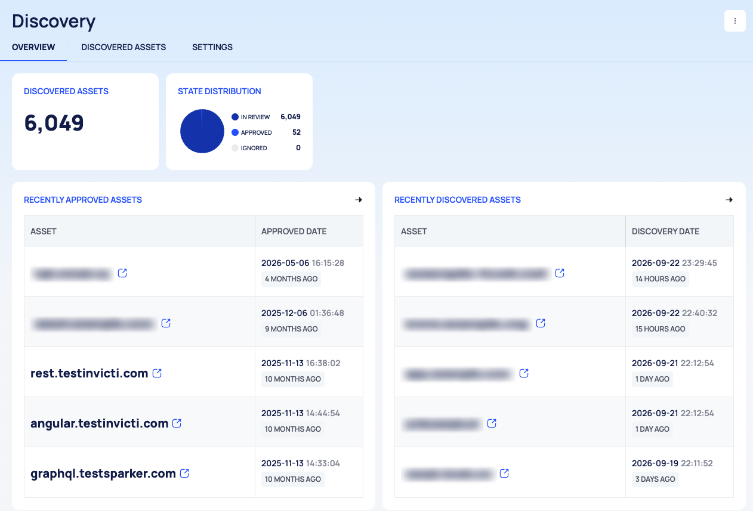
Task: Click the Discovered Assets count 6,049
Action: pyautogui.click(x=54, y=123)
